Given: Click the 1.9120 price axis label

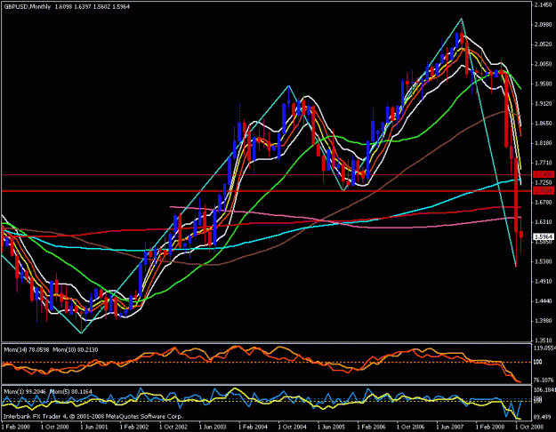Looking at the screenshot, I should [x=544, y=104].
